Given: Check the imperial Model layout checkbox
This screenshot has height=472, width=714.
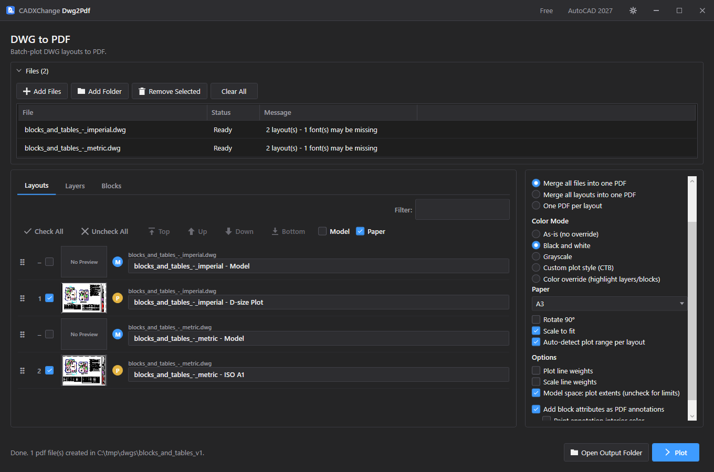Looking at the screenshot, I should pos(49,262).
